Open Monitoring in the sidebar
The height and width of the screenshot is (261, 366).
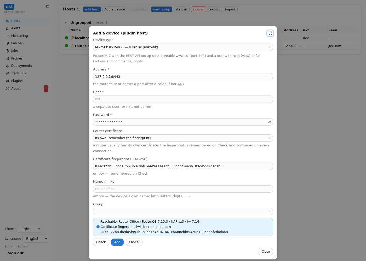[x=27, y=36]
